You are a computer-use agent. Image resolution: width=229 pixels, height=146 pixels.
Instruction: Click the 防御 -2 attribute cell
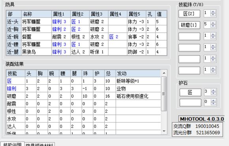pyautogui.click(x=137, y=52)
